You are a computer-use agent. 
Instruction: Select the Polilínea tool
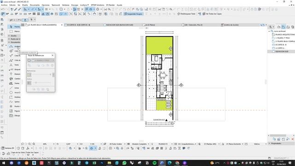(14, 97)
